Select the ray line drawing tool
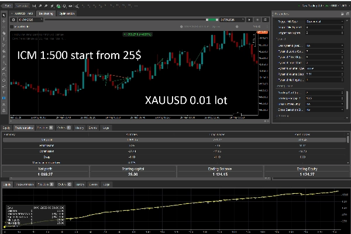 (x=4, y=45)
